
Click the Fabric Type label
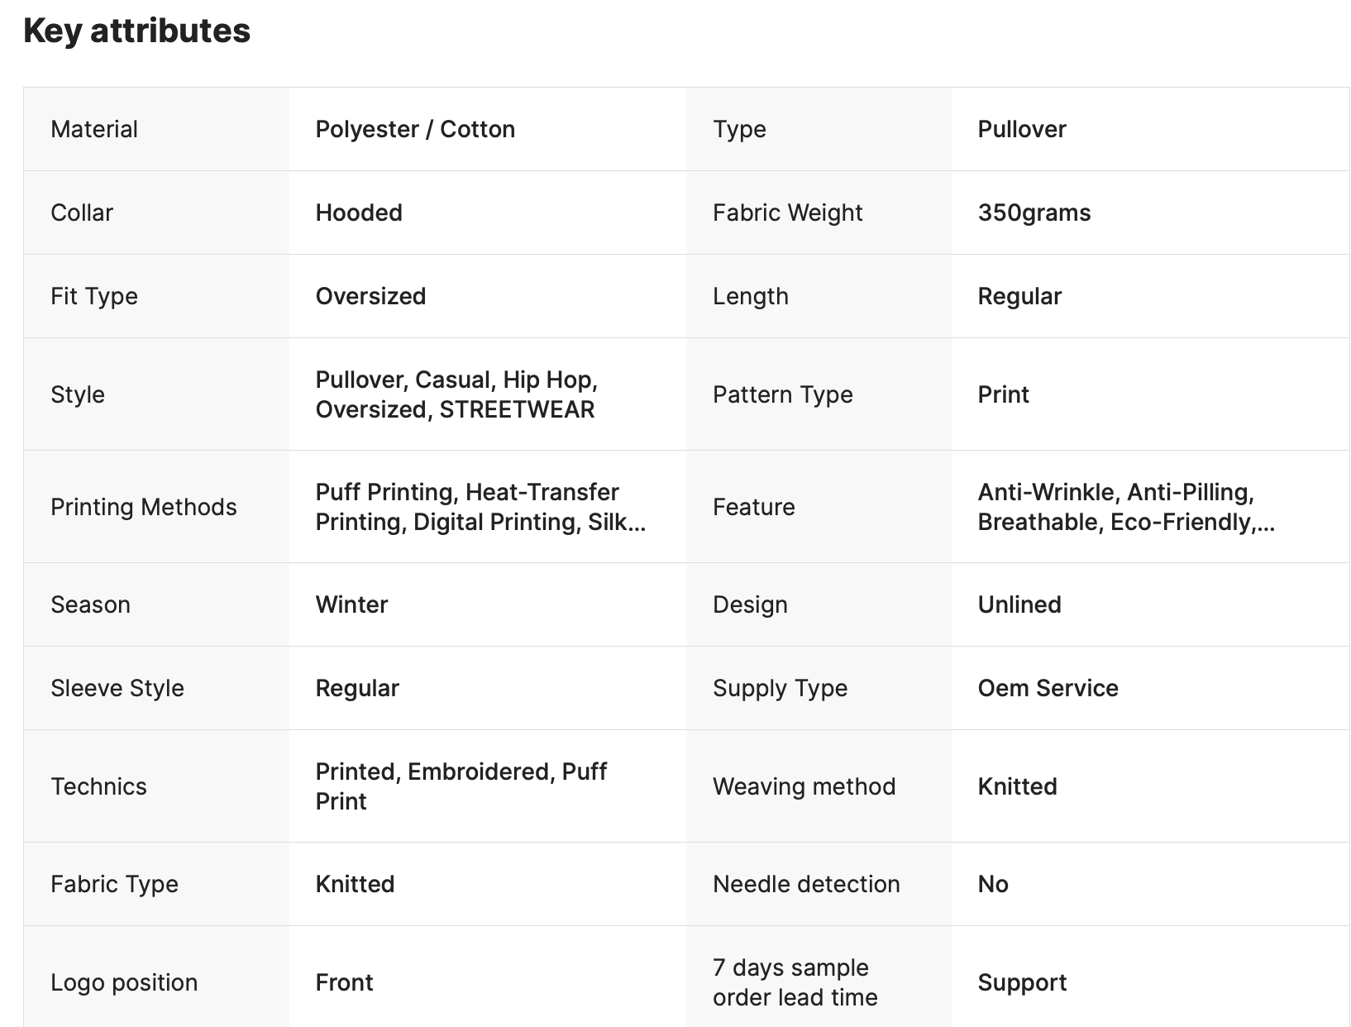coord(114,884)
